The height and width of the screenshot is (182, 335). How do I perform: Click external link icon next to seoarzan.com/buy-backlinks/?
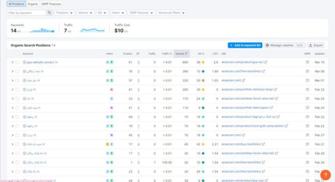tap(263, 144)
